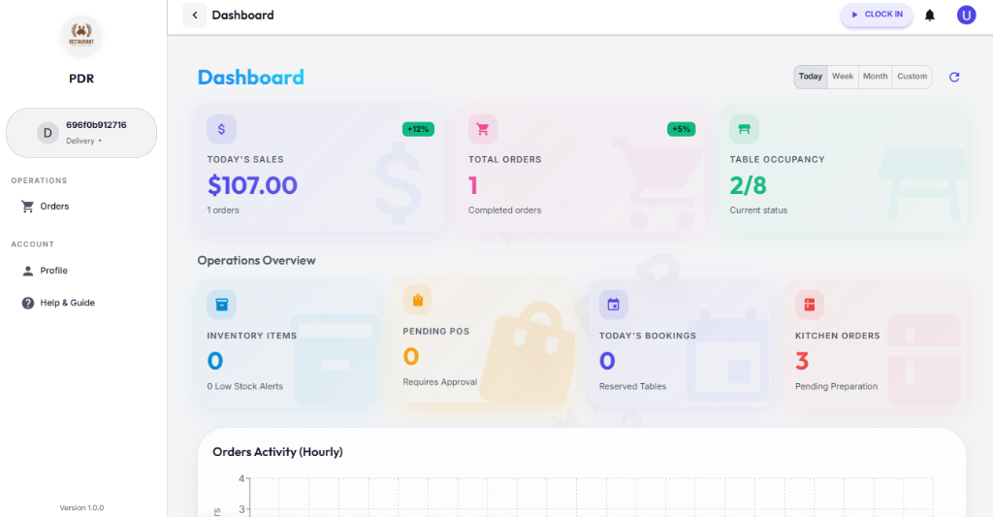The image size is (993, 517).
Task: Click the table icon on Table Occupancy card
Action: click(745, 129)
